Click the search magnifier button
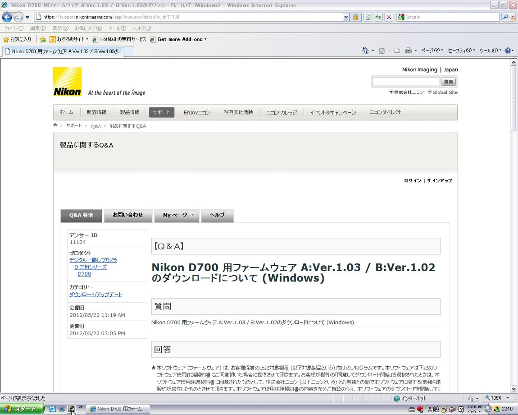The height and width of the screenshot is (415, 518). click(x=505, y=17)
